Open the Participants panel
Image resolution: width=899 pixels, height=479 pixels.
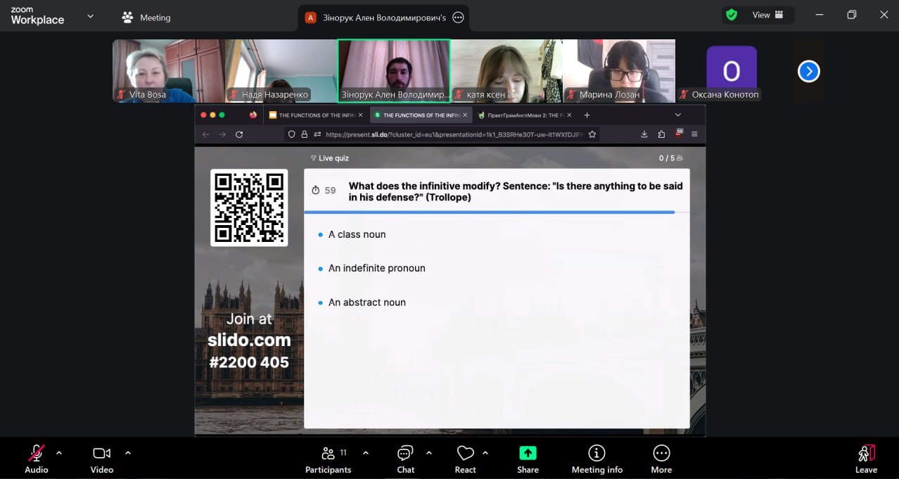click(328, 458)
